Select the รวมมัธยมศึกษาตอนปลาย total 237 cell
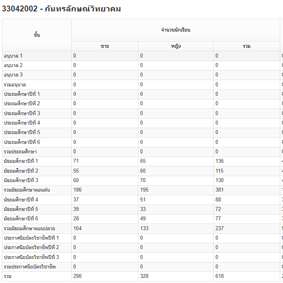This screenshot has height=283, width=283. click(220, 228)
